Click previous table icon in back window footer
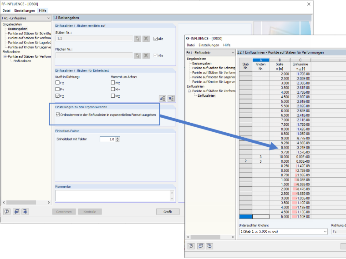 pos(16,212)
